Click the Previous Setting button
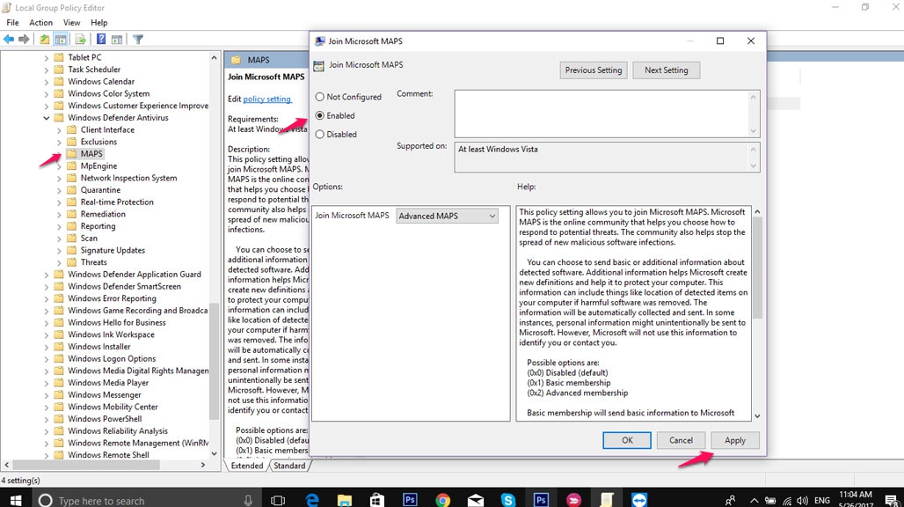The image size is (904, 507). tap(594, 70)
